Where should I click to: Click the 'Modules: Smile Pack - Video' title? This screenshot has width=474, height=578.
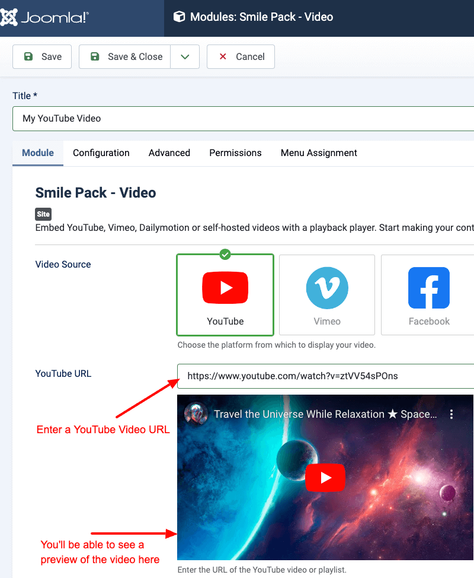(x=262, y=17)
